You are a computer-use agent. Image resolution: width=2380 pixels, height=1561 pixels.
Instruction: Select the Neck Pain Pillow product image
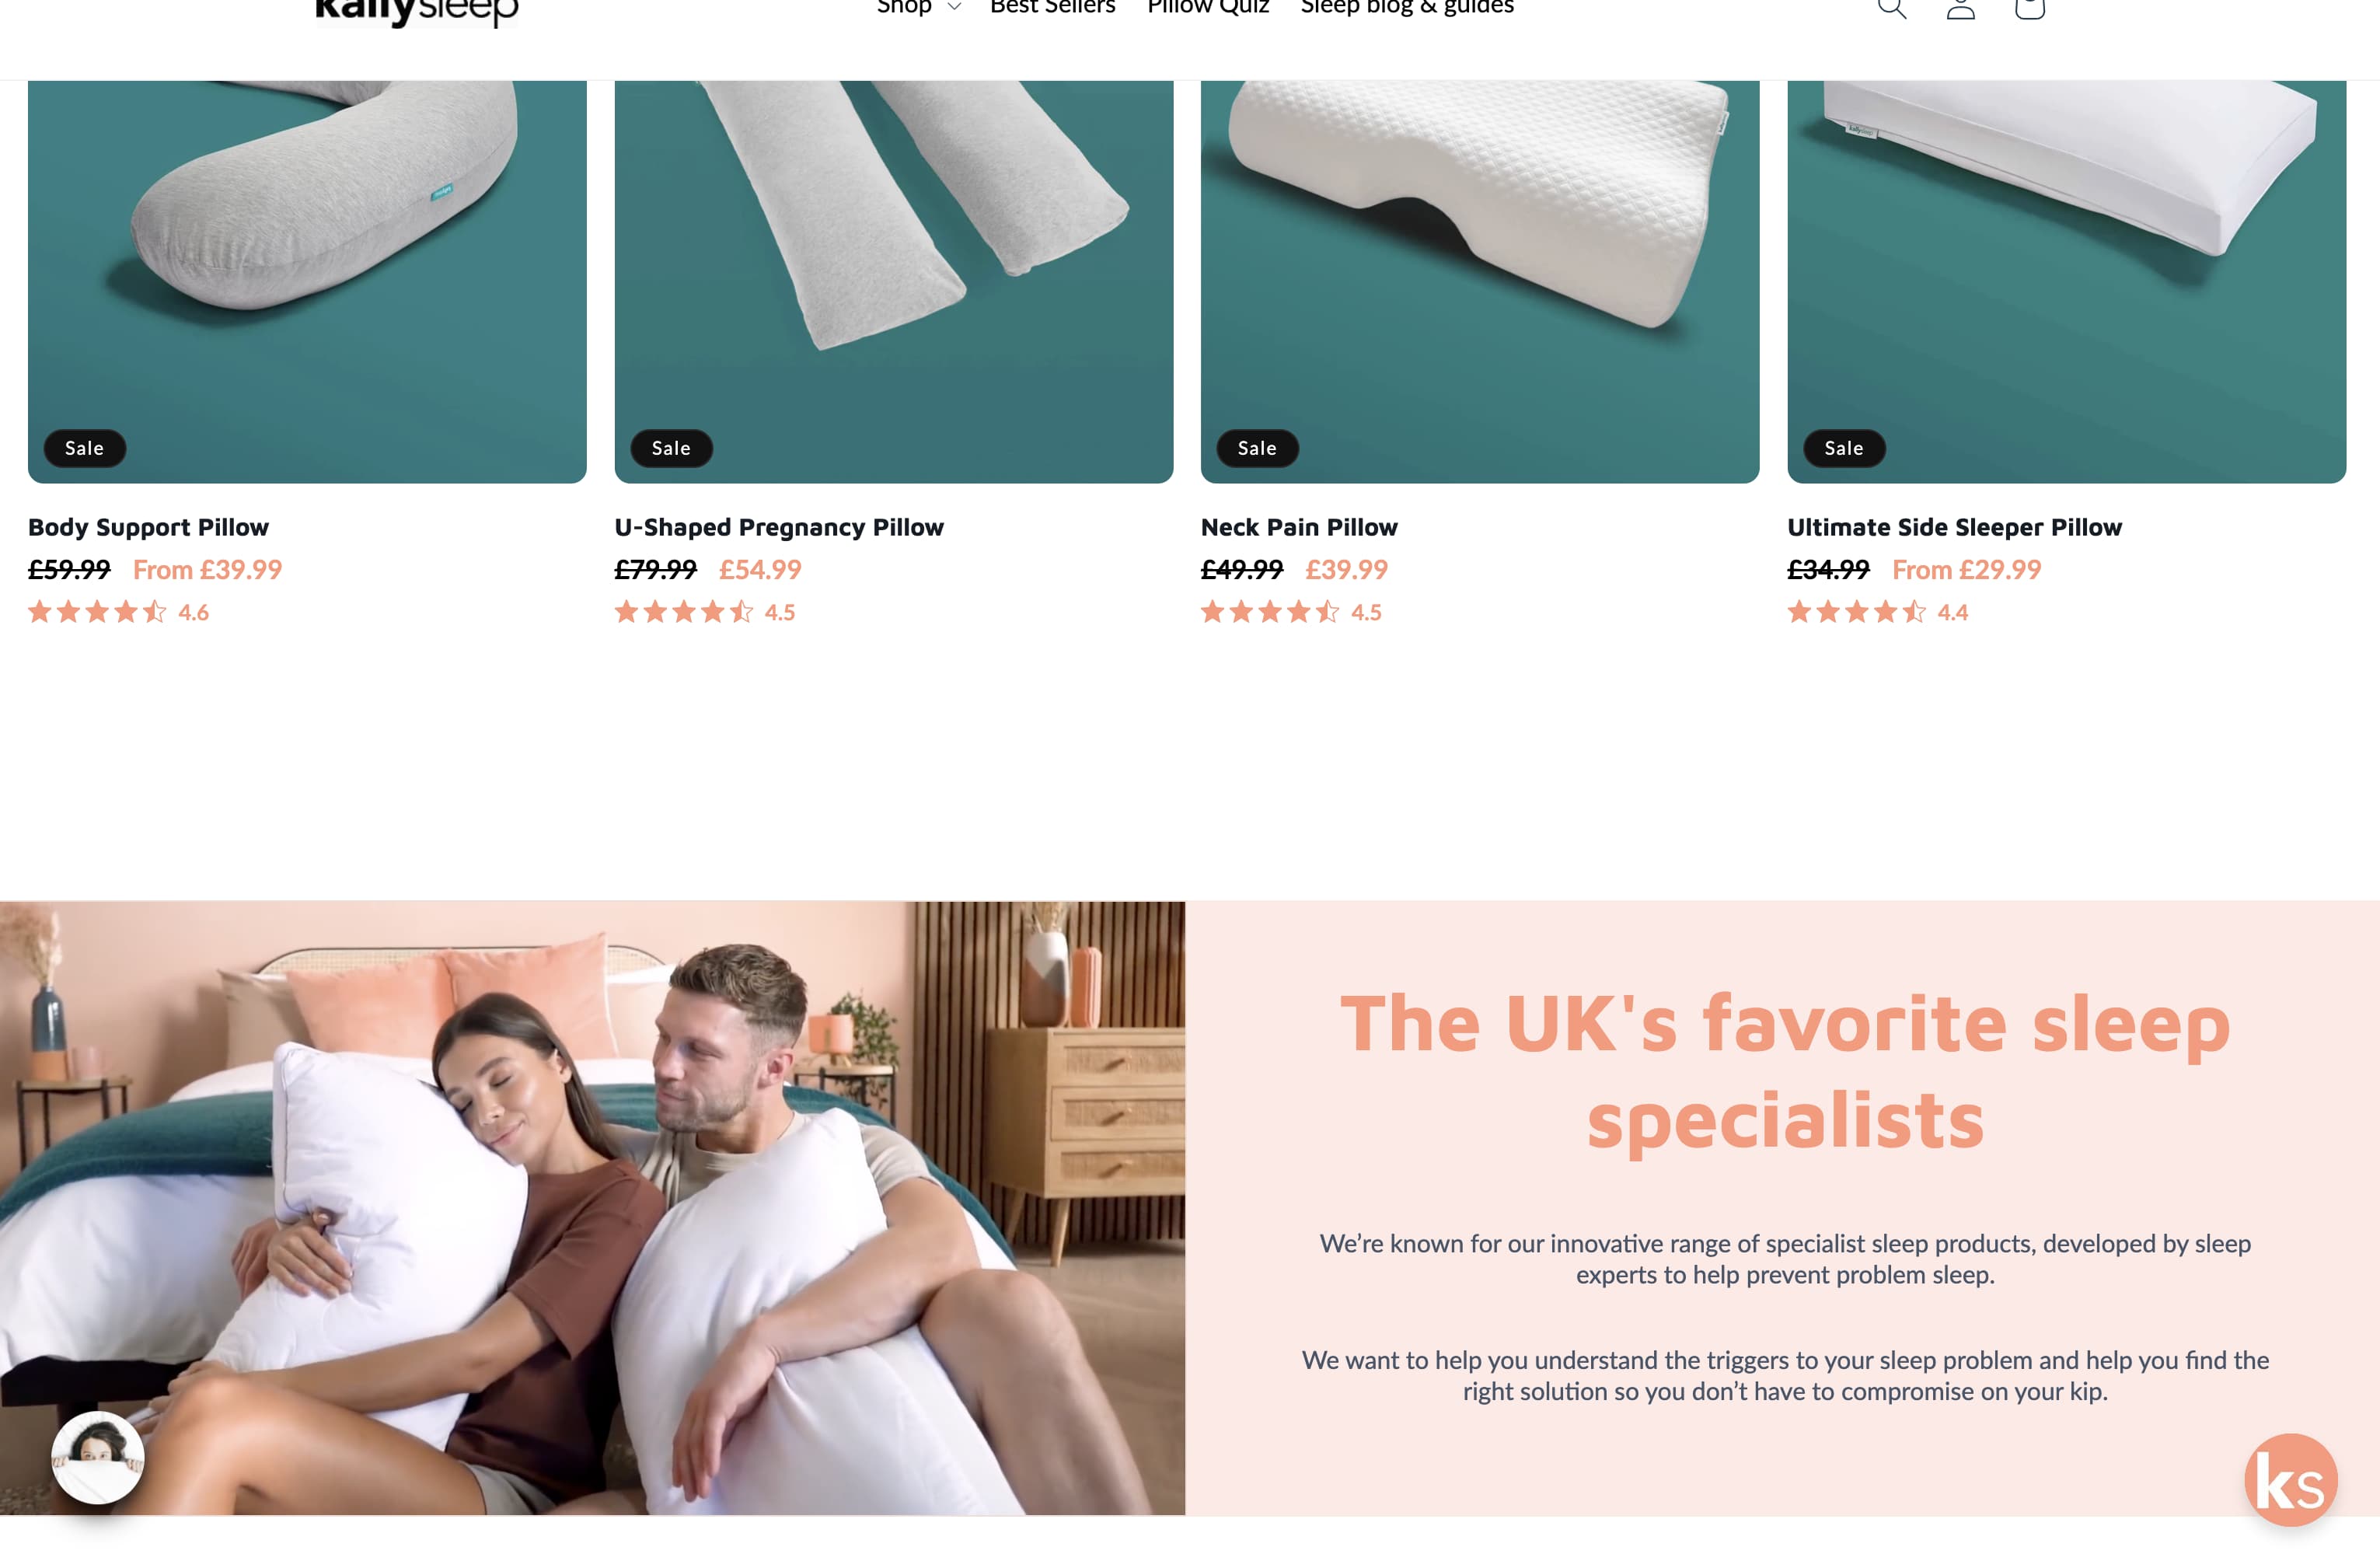pos(1479,282)
